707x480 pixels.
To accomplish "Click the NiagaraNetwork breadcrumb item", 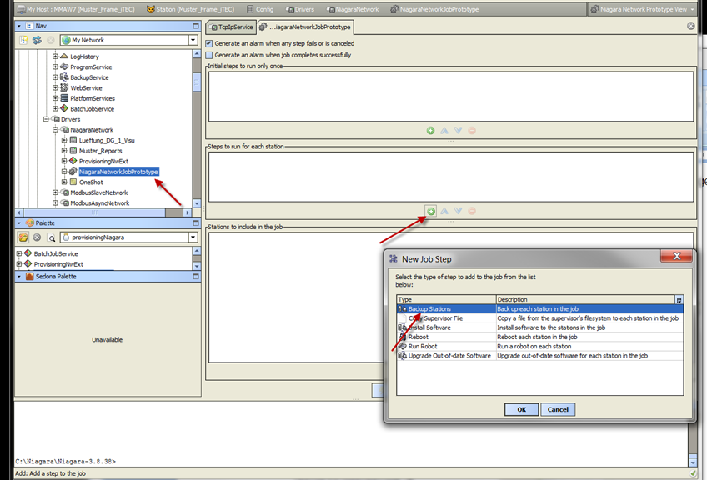I will click(x=353, y=9).
